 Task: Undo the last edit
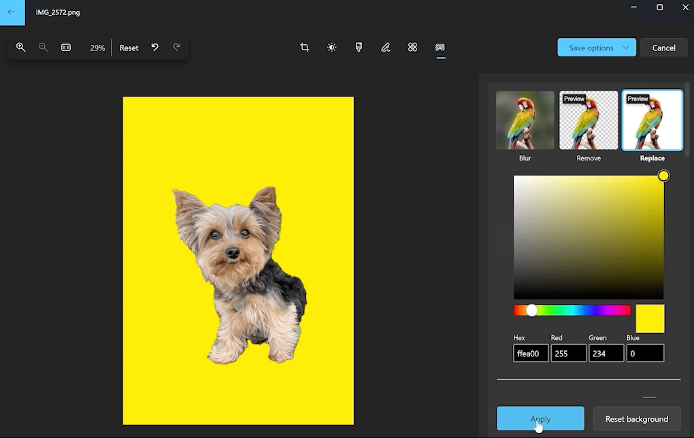(155, 48)
